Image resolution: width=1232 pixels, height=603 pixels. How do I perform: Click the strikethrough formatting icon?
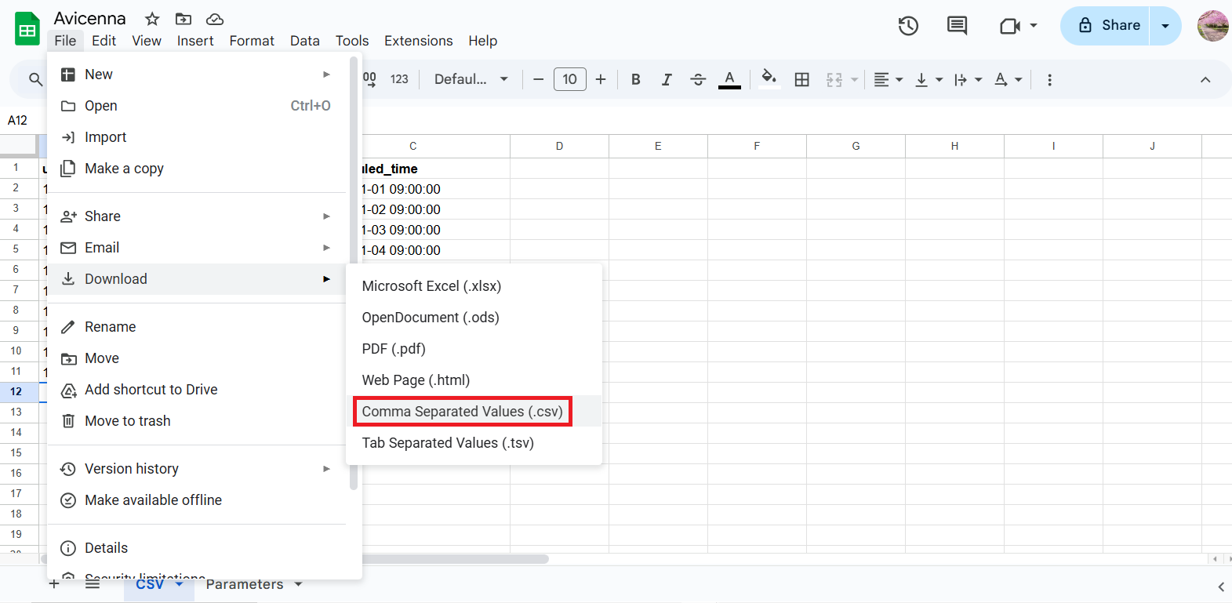click(x=697, y=79)
